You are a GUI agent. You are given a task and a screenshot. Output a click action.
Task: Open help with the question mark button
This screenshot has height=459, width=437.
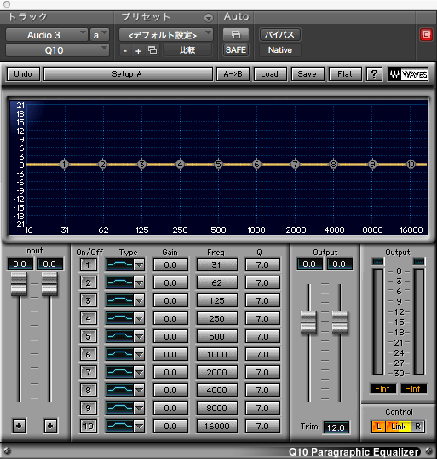(374, 74)
